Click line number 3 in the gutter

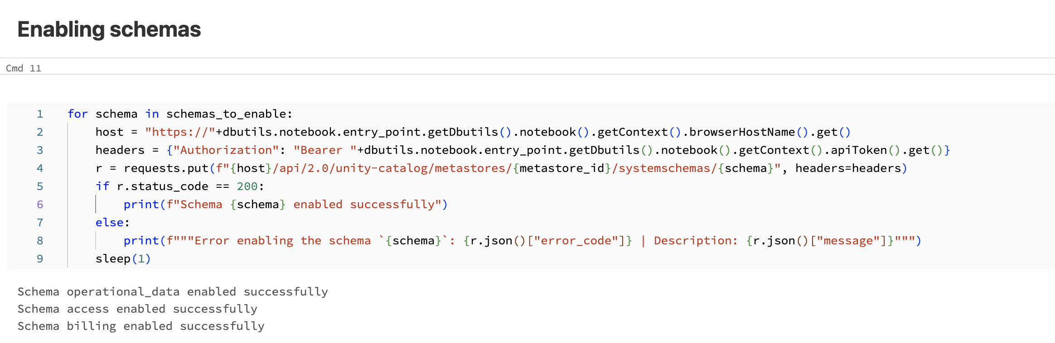[40, 150]
